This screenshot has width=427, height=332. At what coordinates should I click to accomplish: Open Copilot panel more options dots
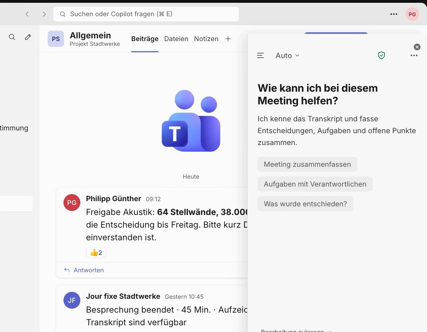414,55
